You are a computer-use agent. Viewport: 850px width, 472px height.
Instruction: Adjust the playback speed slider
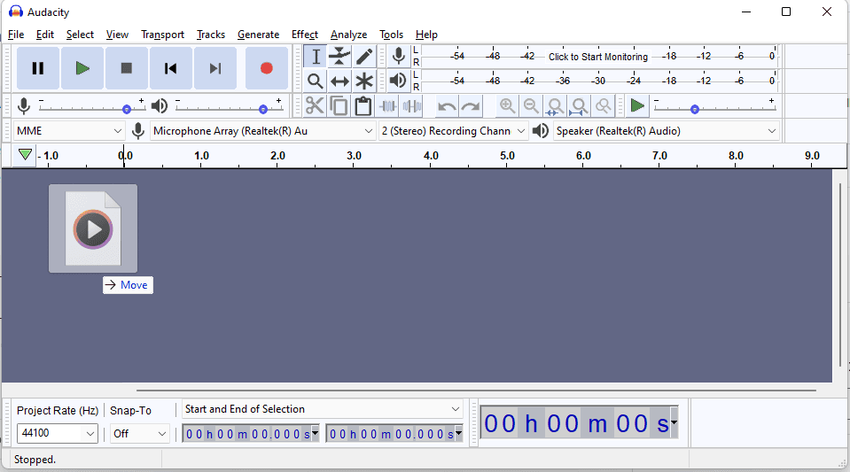tap(694, 109)
